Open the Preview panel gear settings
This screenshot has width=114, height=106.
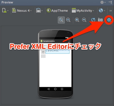click(x=103, y=2)
